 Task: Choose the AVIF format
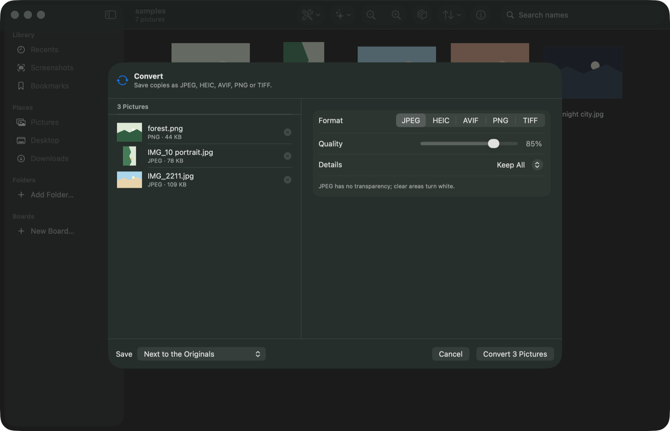pos(470,121)
